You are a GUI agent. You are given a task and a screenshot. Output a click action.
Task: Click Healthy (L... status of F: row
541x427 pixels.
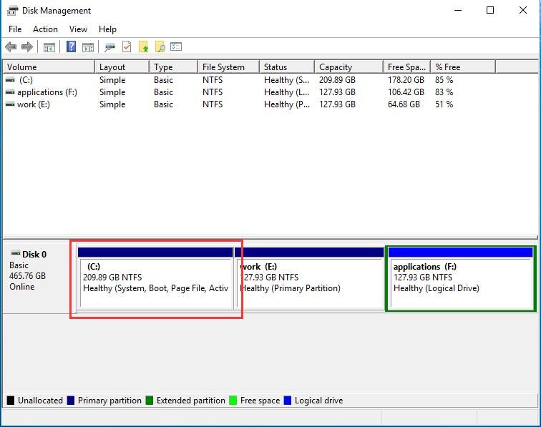tap(287, 92)
